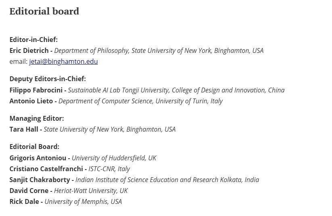Image resolution: width=332 pixels, height=216 pixels.
Task: Select the name Grigoris Antoniou
Action: (38, 158)
